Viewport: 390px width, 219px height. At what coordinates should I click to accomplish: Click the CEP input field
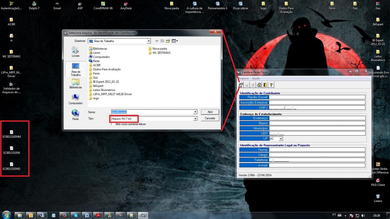[317, 133]
